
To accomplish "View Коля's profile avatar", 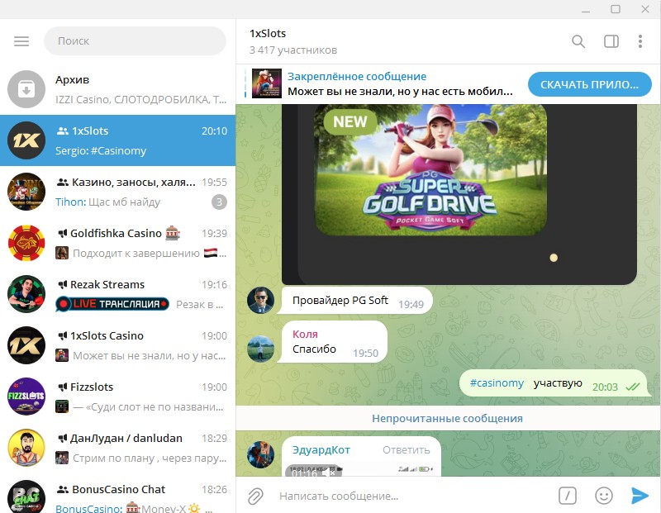I will pos(260,349).
